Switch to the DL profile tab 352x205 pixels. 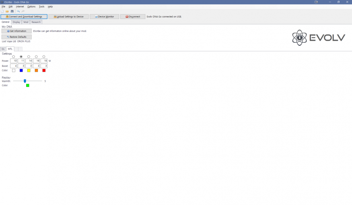3,49
